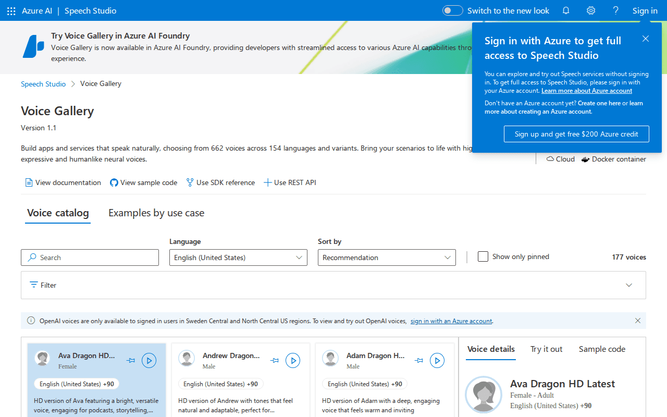Click the voice Search field
Viewport: 667px width, 417px height.
click(90, 257)
